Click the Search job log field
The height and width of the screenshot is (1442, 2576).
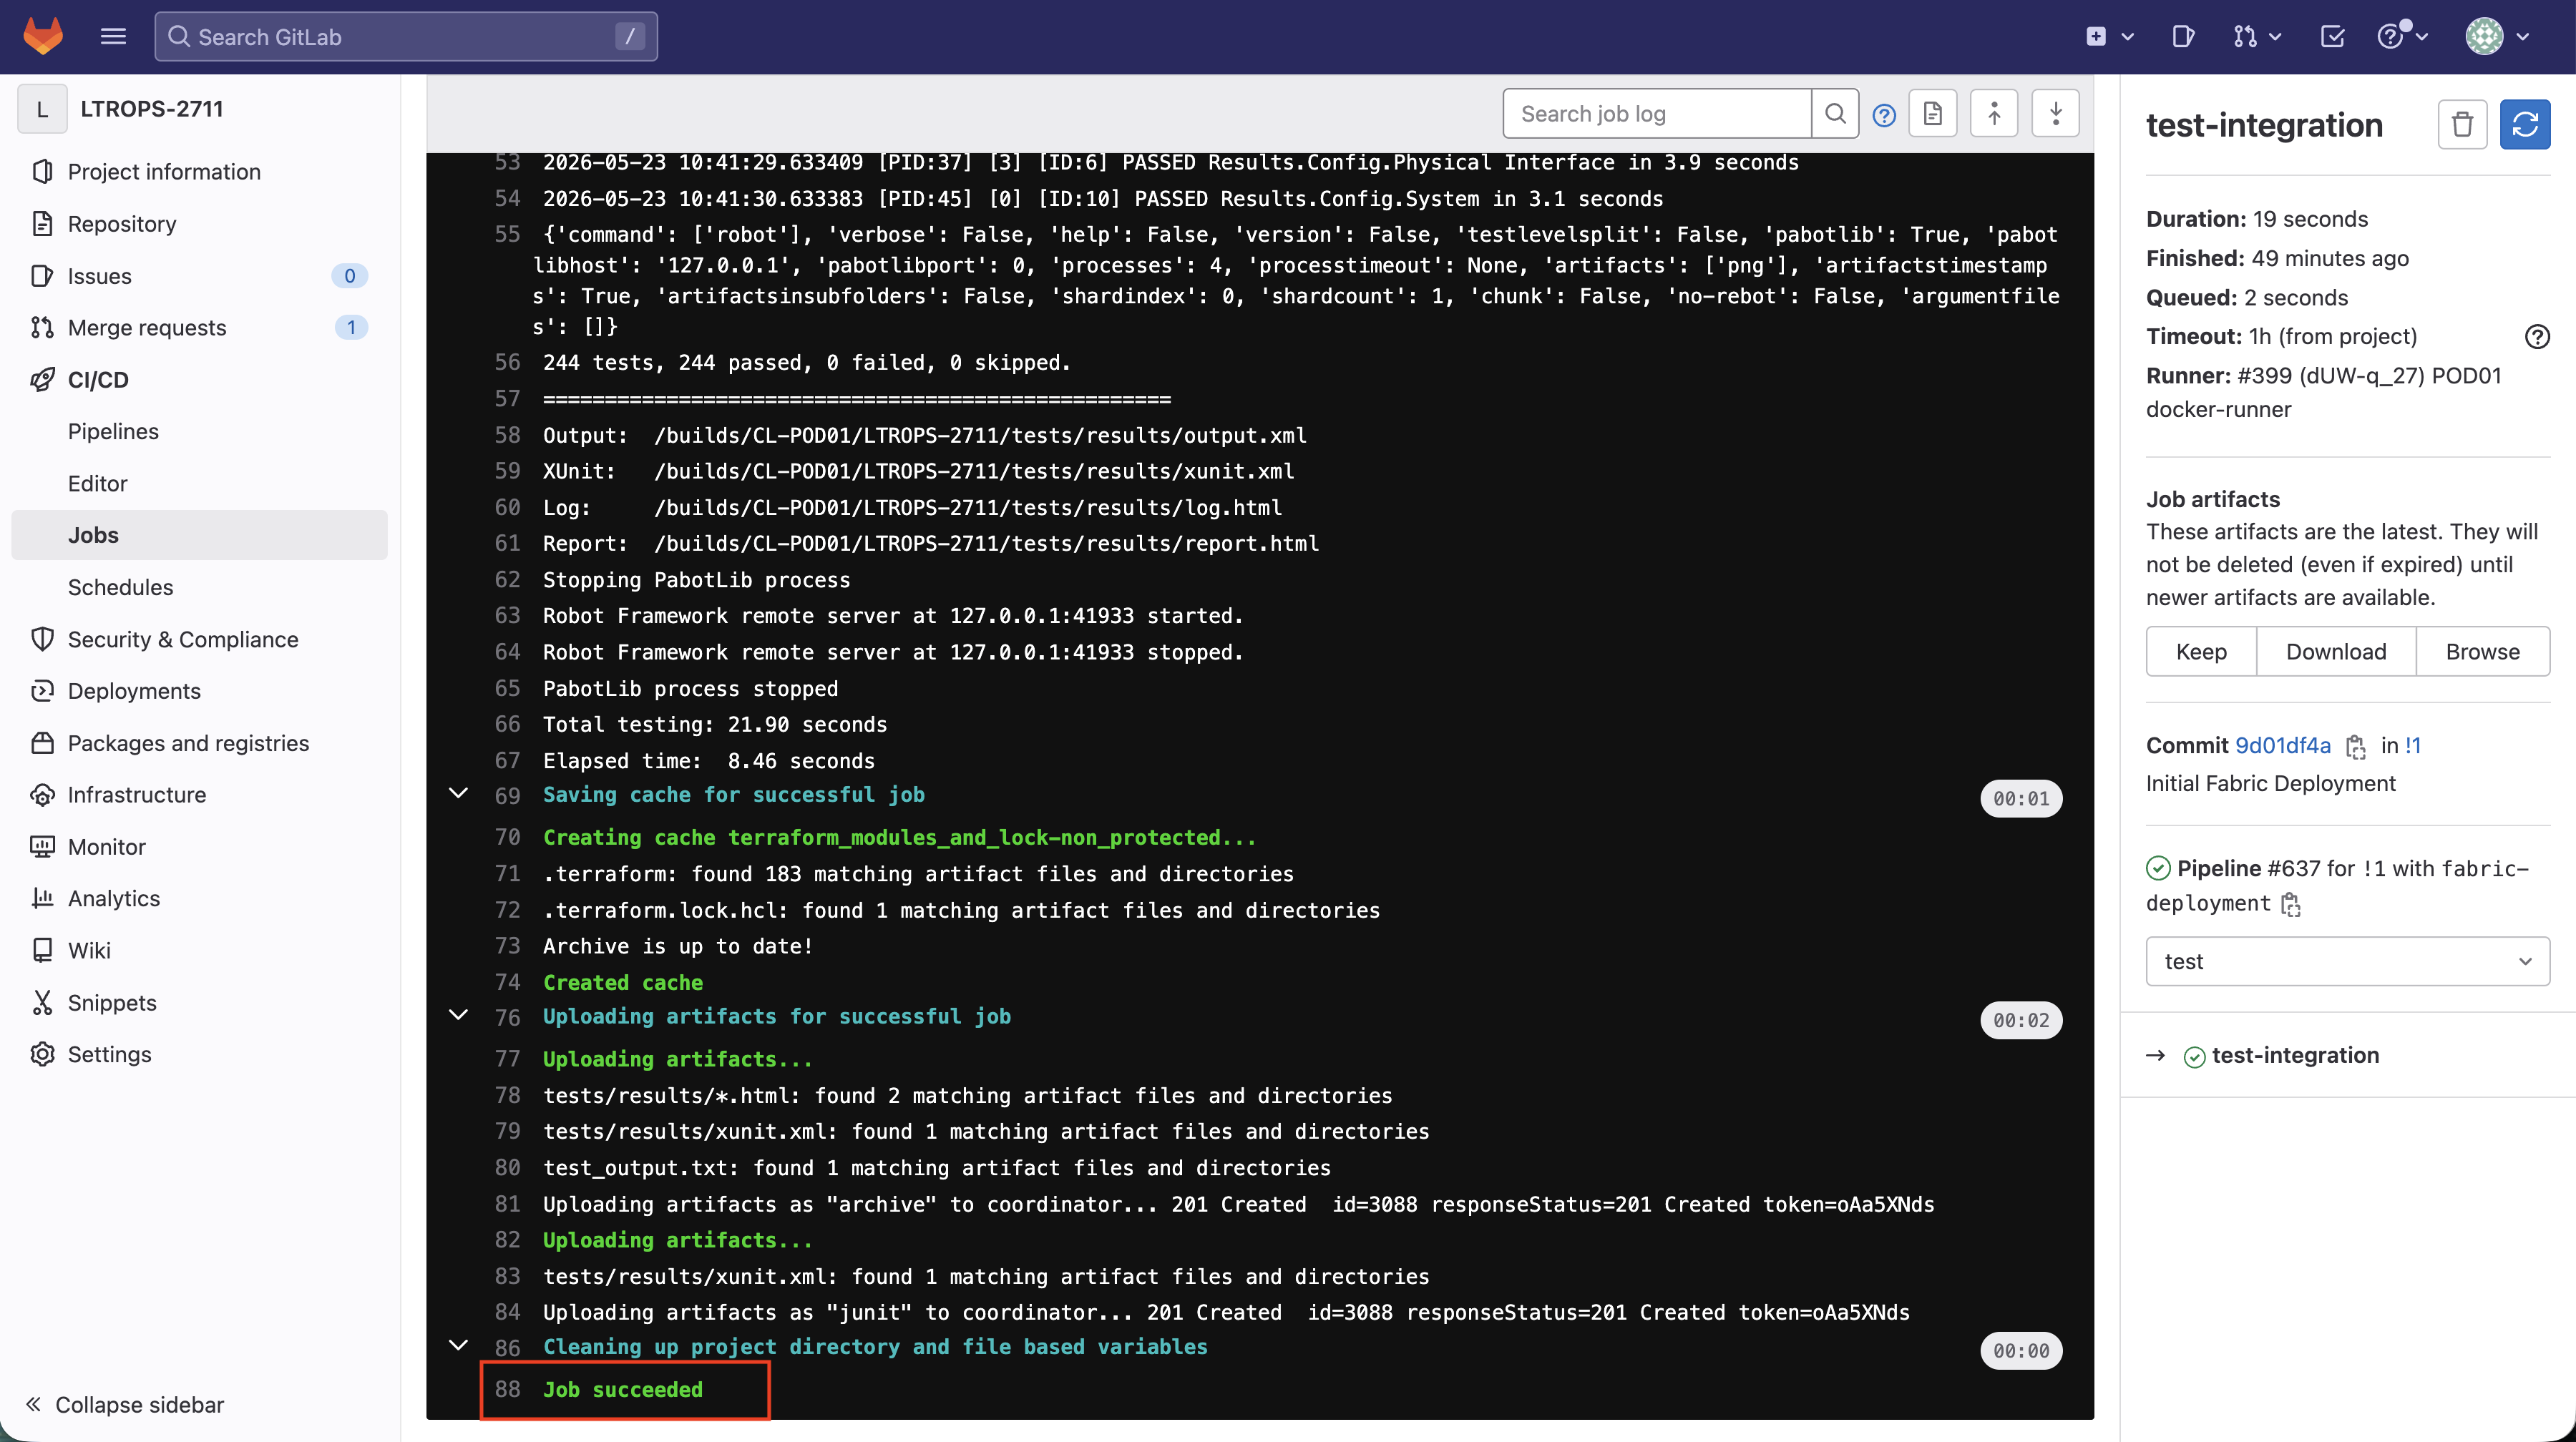(x=1657, y=114)
